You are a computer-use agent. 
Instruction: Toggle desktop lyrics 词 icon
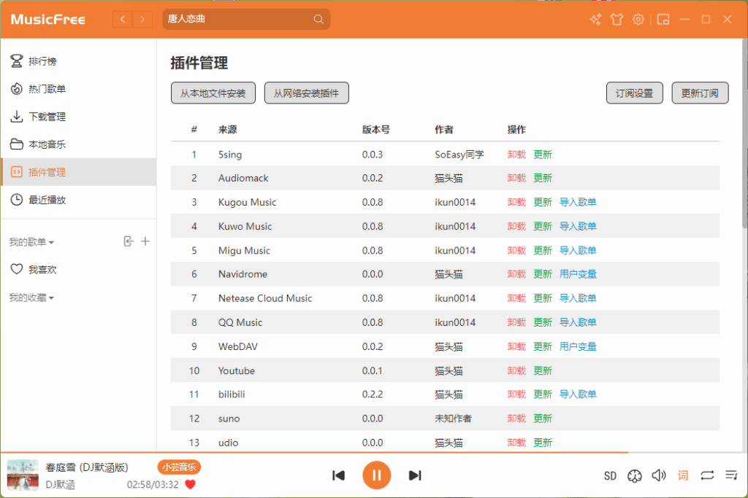683,475
